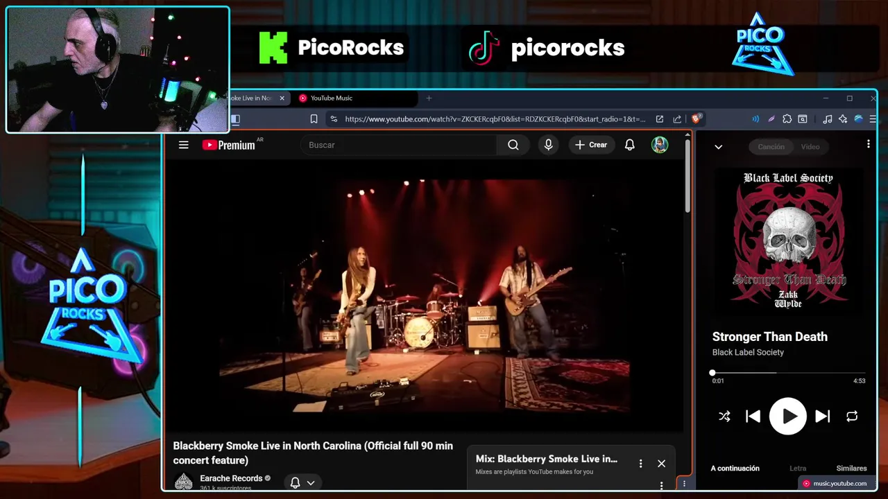Skip to the previous track
The width and height of the screenshot is (888, 499).
coord(753,417)
